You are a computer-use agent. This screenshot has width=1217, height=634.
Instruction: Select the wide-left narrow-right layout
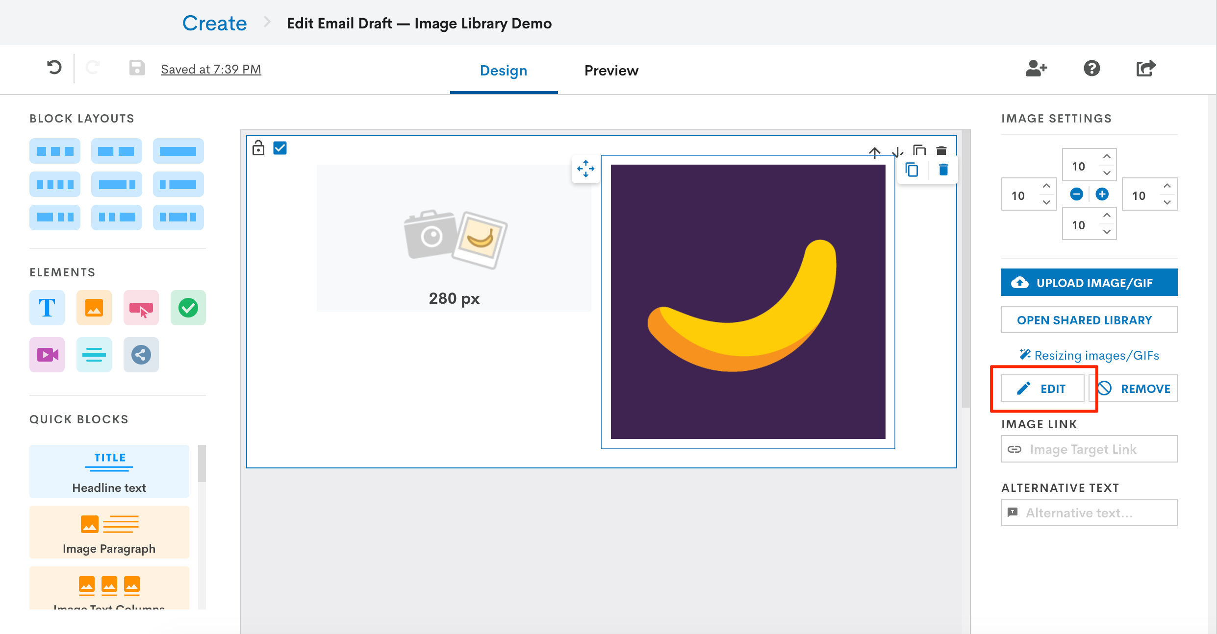[x=117, y=184]
